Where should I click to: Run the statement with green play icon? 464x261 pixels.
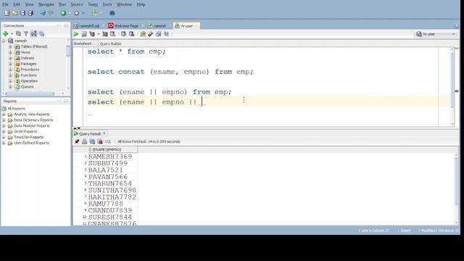pos(76,34)
